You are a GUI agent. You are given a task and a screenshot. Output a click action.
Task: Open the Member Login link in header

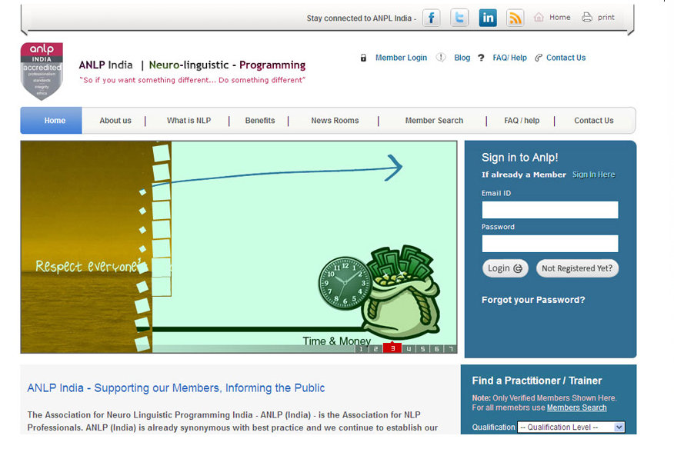pyautogui.click(x=401, y=58)
